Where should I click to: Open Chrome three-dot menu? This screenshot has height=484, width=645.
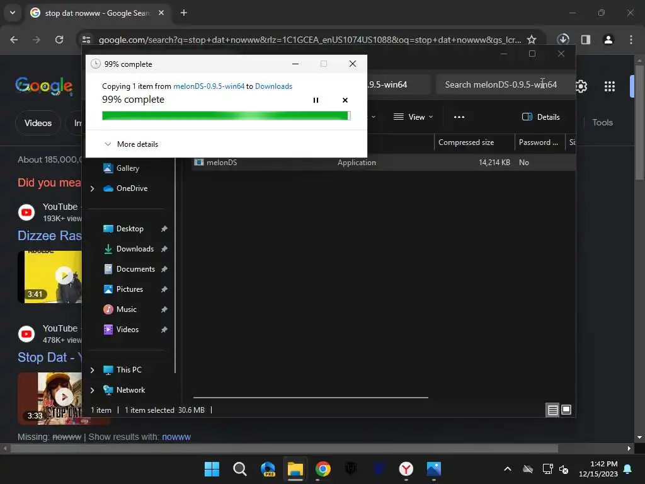tap(631, 40)
